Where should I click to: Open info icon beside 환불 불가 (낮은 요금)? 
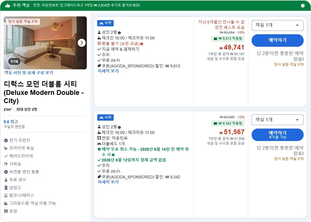point(142,44)
